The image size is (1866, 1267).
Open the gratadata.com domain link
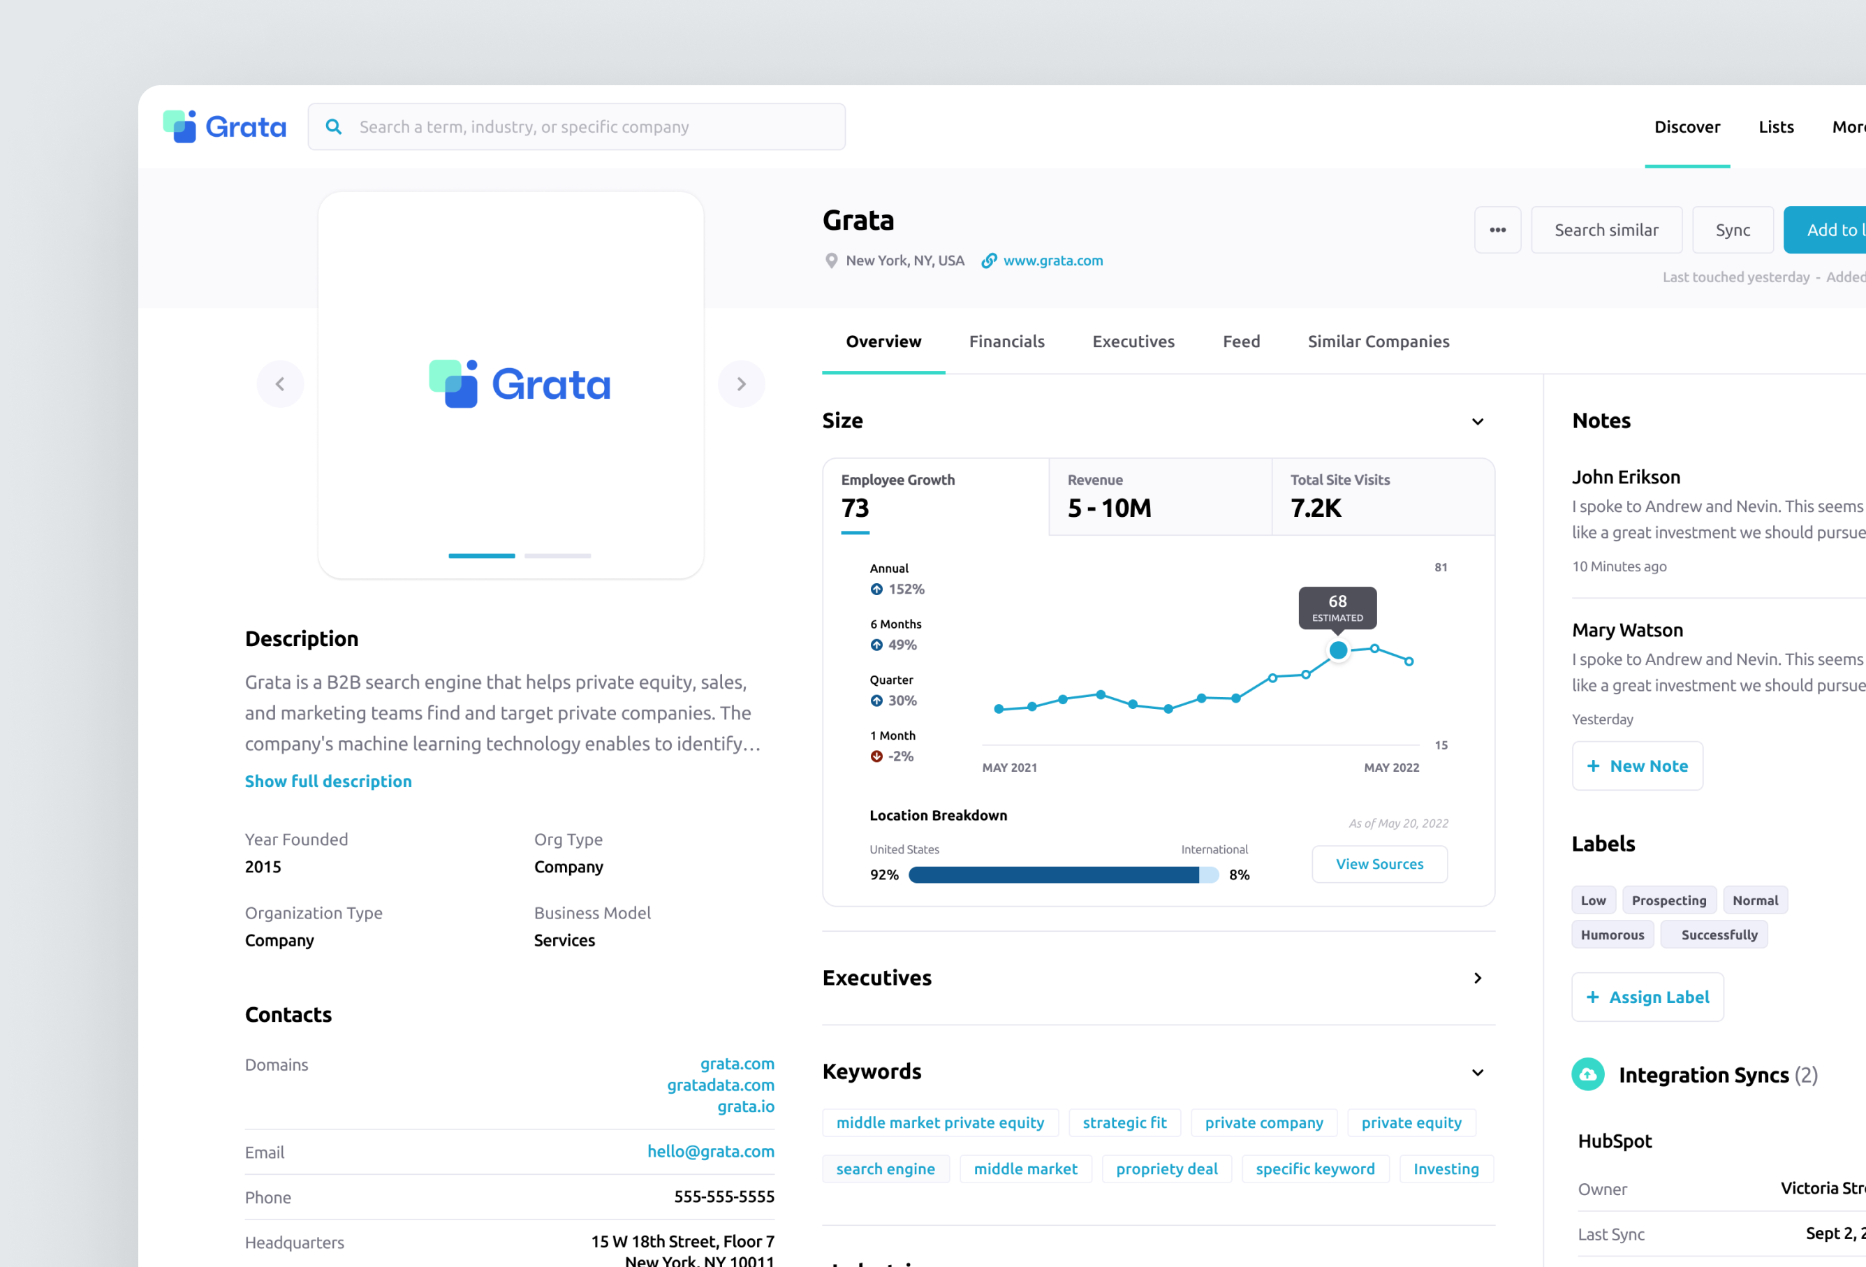[x=720, y=1085]
